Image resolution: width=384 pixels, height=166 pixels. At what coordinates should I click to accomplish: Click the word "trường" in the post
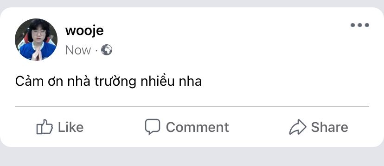115,82
